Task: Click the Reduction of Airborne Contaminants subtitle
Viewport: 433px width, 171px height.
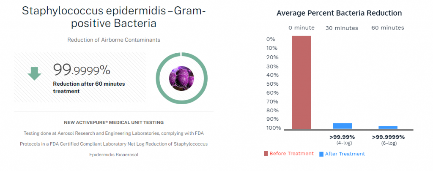Action: [x=113, y=40]
